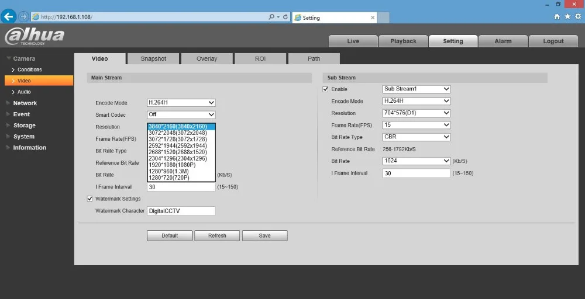
Task: Close the Setting browser tab
Action: click(372, 18)
